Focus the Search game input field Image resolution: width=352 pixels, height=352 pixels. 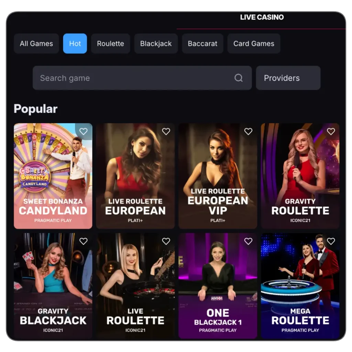click(x=134, y=78)
